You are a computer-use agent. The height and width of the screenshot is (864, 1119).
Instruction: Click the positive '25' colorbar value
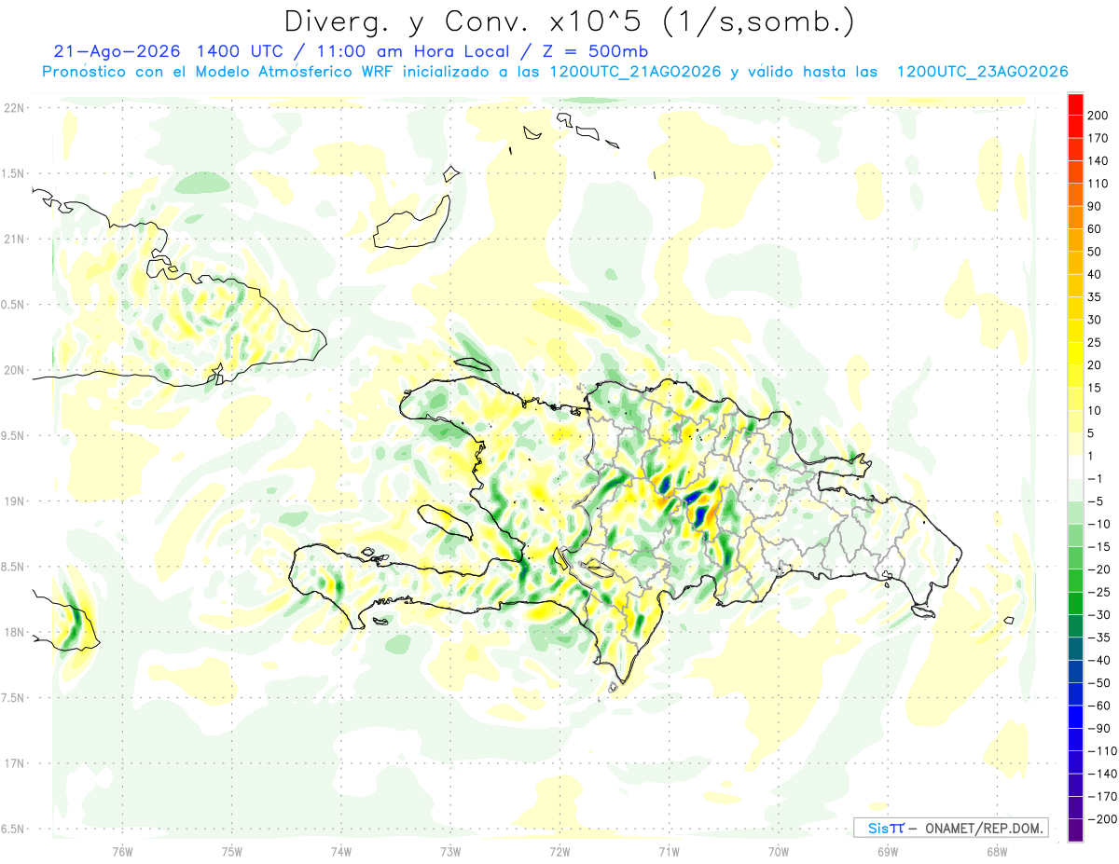pyautogui.click(x=1095, y=342)
